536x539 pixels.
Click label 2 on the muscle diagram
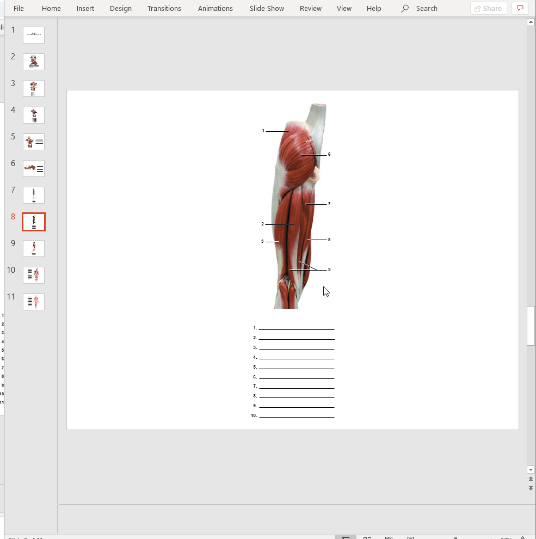pos(262,224)
